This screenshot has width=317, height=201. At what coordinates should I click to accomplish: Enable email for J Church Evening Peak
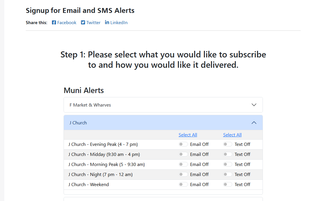pos(183,144)
